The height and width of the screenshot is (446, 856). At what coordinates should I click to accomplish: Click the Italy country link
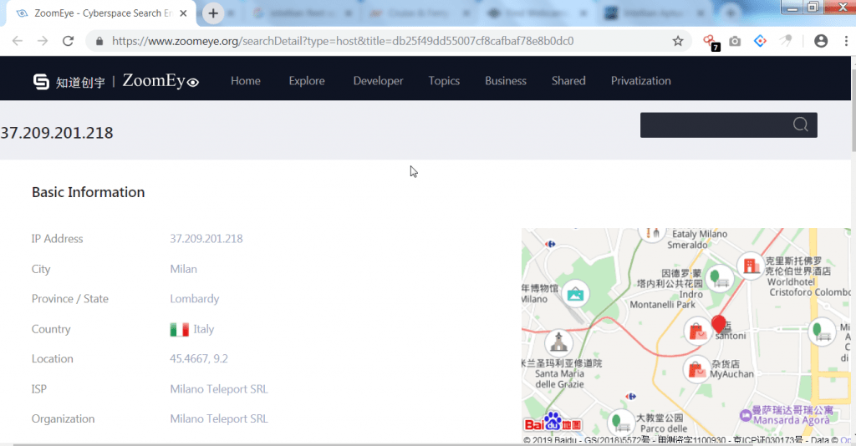tap(204, 329)
